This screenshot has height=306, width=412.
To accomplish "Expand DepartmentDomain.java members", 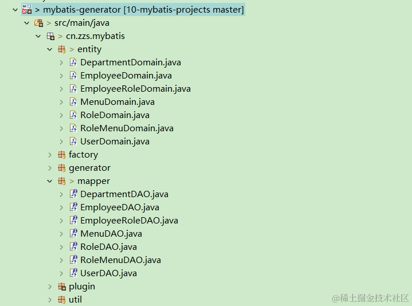I will click(61, 62).
